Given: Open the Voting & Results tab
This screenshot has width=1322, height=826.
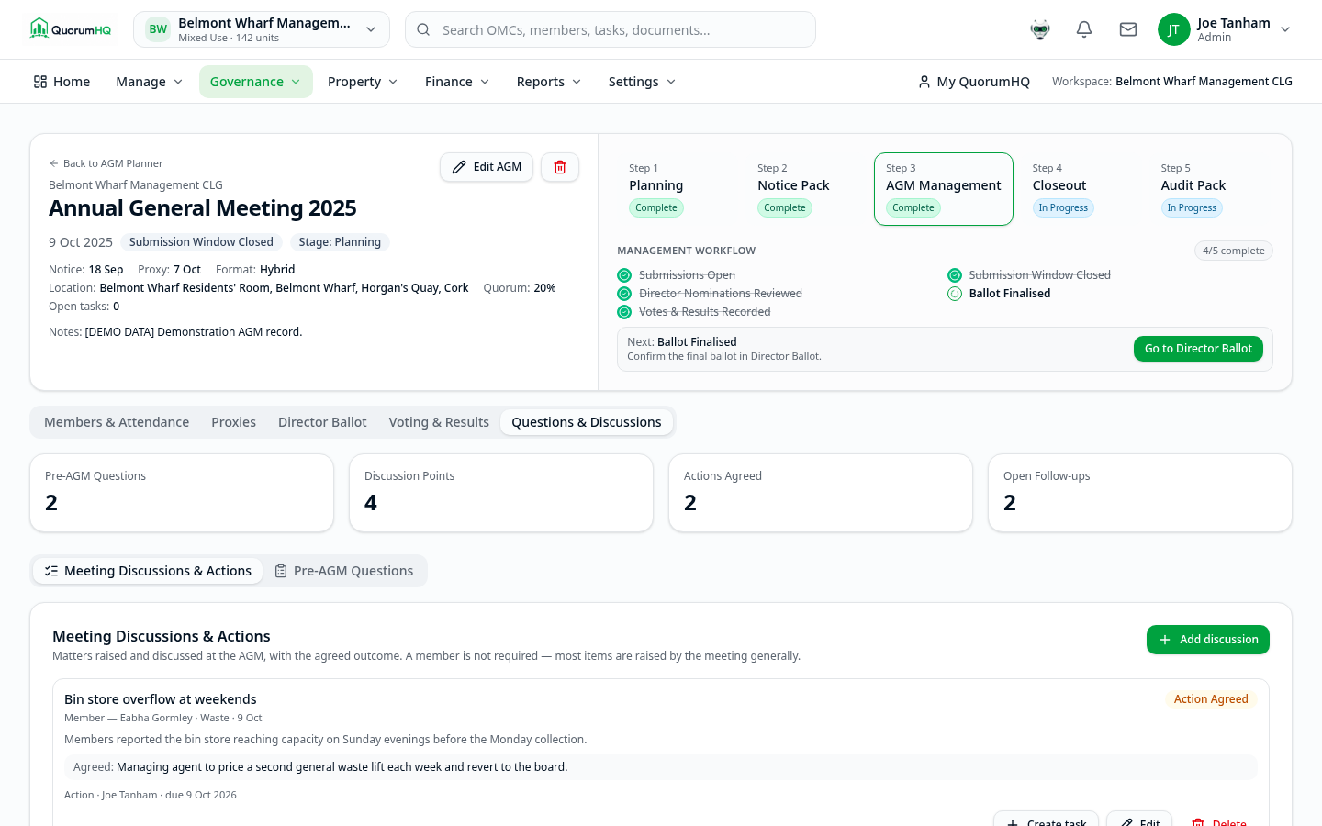Looking at the screenshot, I should [x=439, y=422].
